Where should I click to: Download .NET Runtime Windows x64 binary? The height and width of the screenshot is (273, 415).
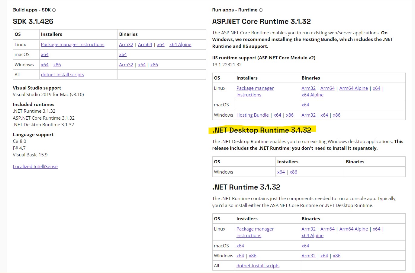pos(324,256)
